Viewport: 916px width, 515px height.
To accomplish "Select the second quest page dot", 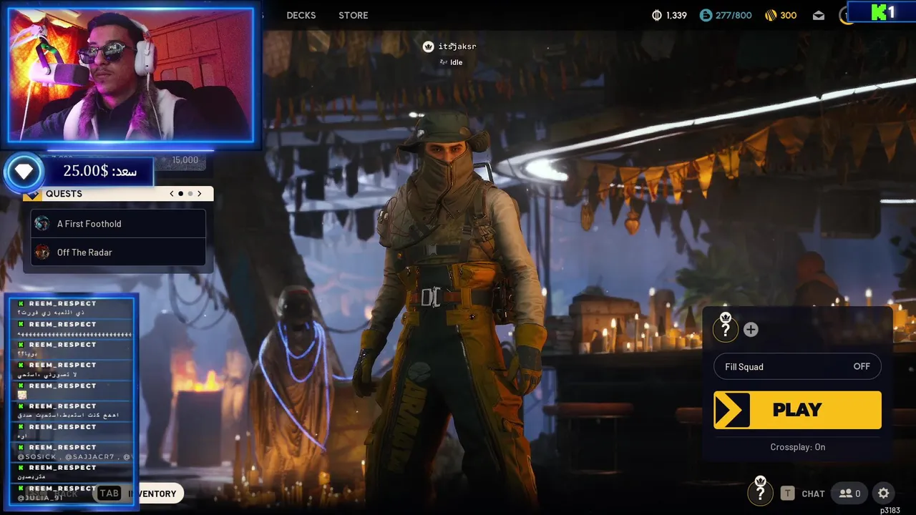I will point(190,194).
